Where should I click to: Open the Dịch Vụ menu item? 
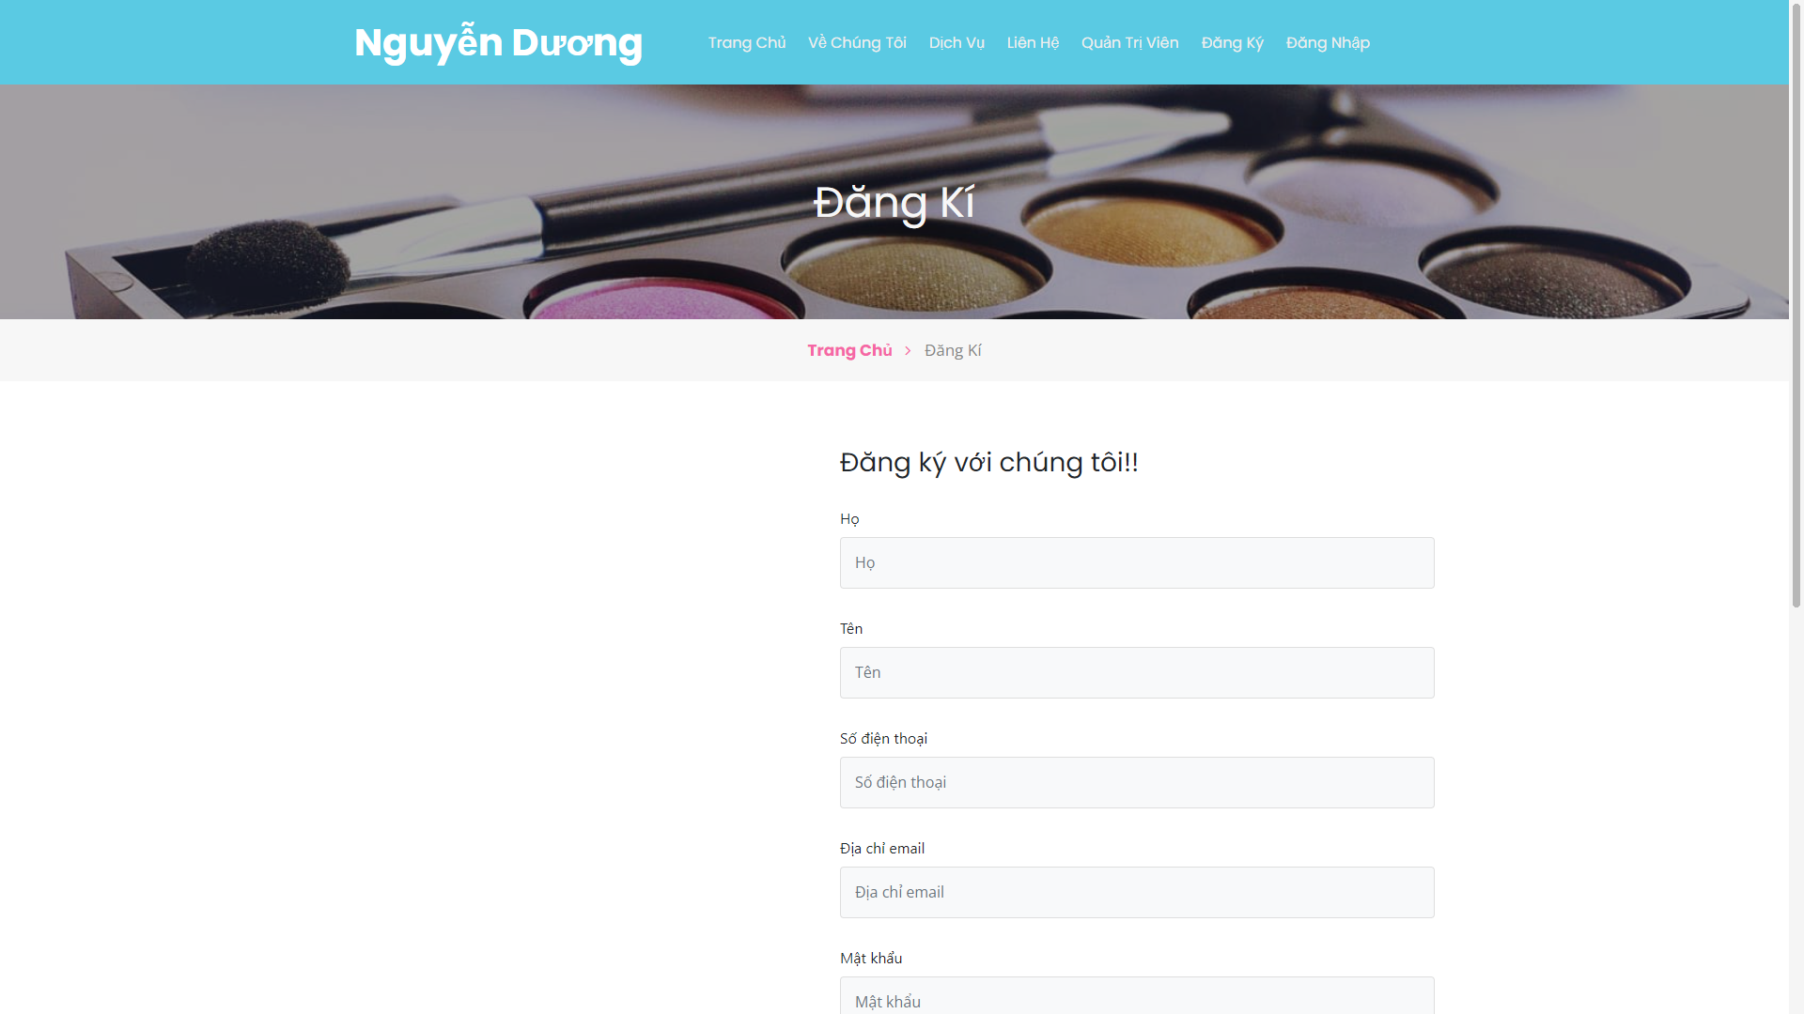coord(956,43)
